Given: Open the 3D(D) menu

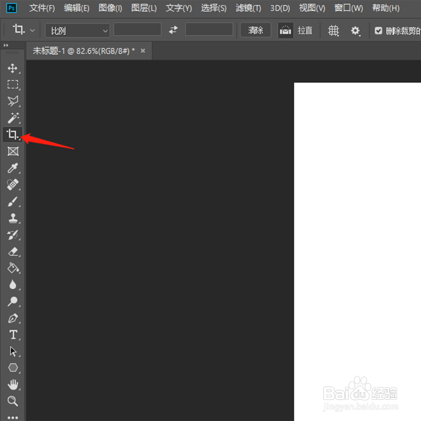Looking at the screenshot, I should pyautogui.click(x=280, y=8).
